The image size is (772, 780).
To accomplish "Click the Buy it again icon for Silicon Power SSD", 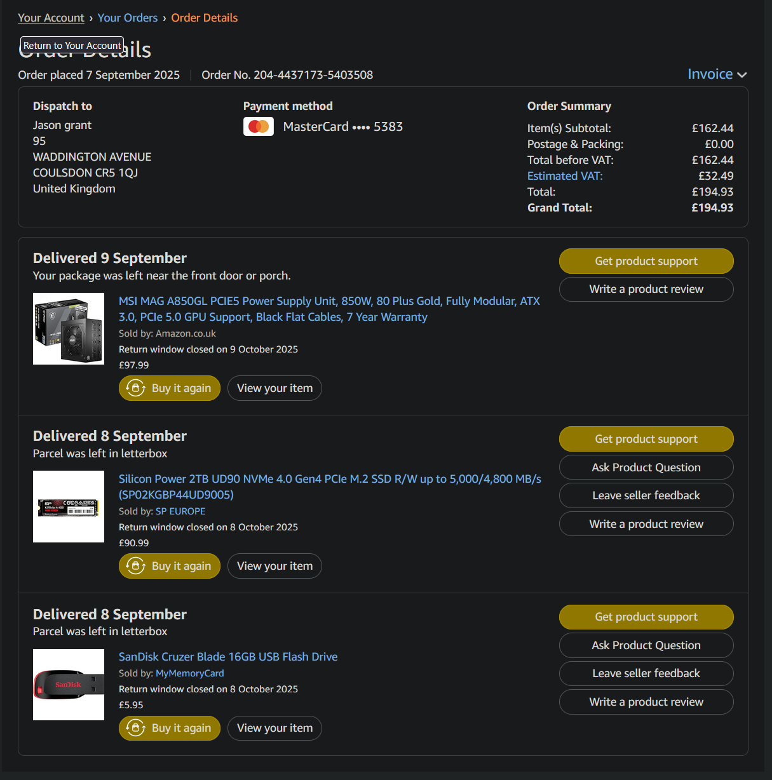I will coord(136,566).
